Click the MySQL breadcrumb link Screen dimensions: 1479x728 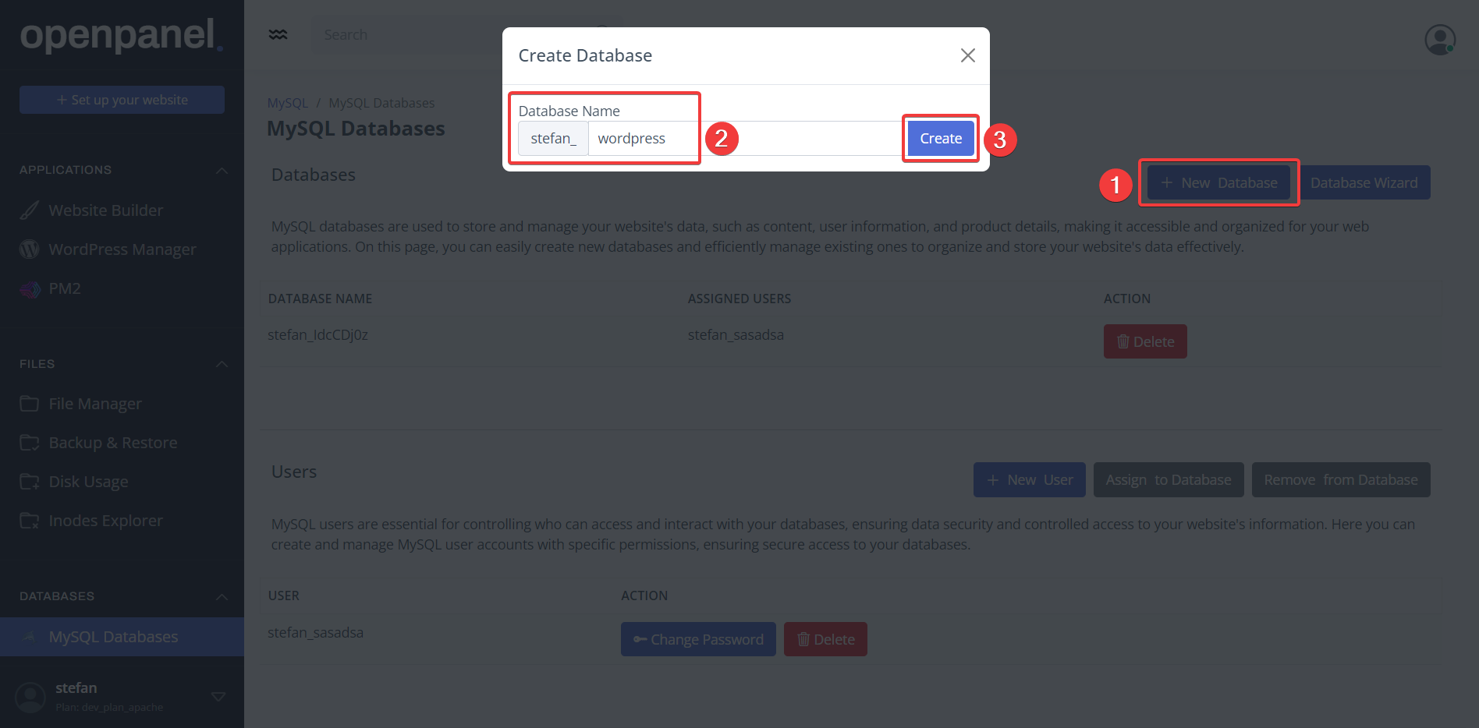point(287,103)
